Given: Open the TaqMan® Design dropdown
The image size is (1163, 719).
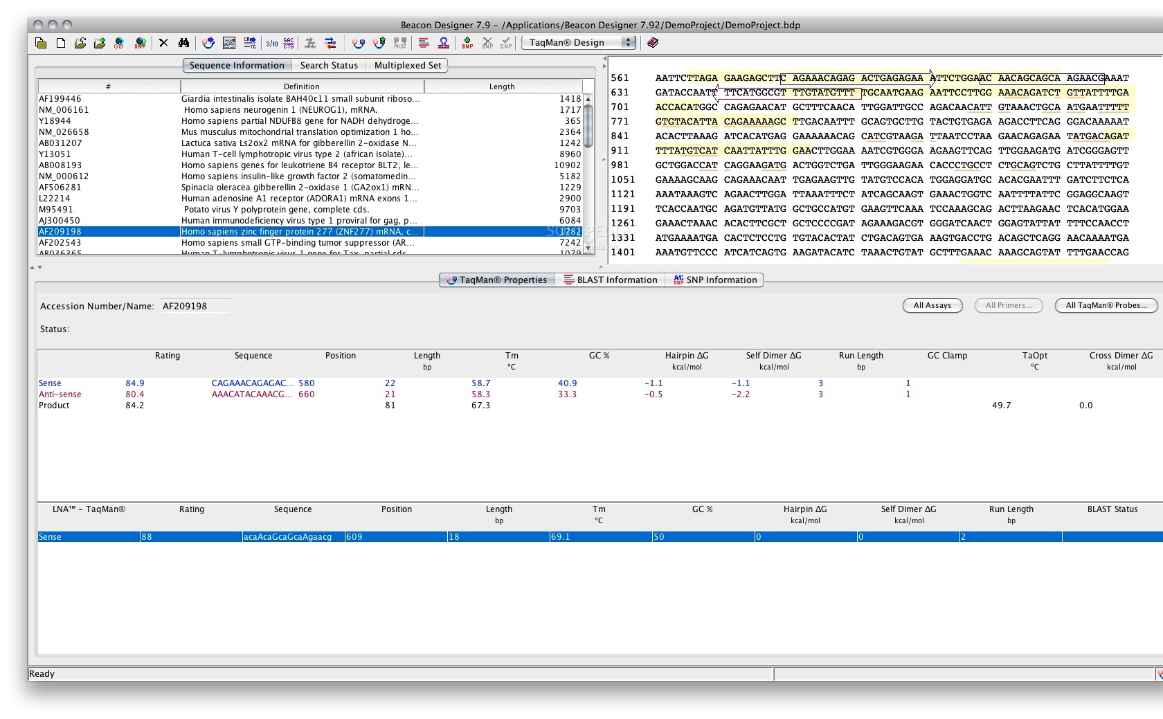Looking at the screenshot, I should tap(579, 43).
